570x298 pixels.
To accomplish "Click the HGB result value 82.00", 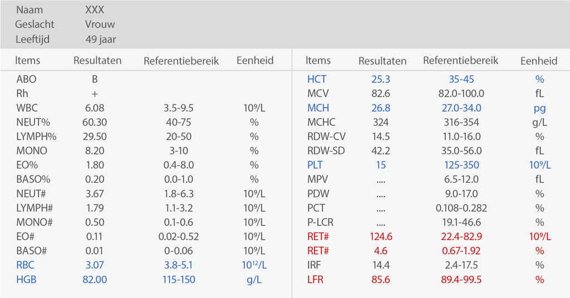I will (95, 280).
